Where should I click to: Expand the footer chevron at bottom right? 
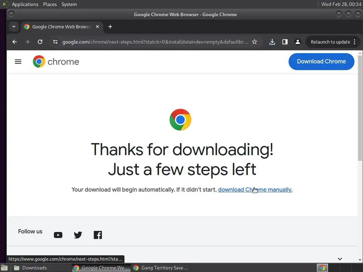coord(340,259)
